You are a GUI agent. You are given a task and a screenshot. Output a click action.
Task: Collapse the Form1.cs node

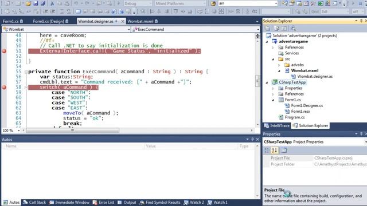273,100
